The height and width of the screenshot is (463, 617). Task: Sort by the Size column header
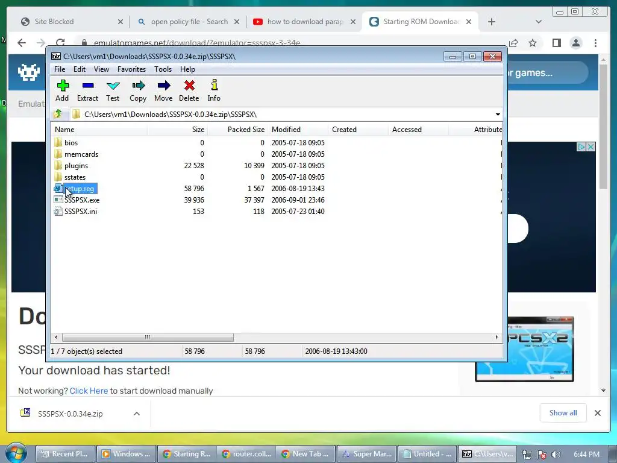point(177,130)
